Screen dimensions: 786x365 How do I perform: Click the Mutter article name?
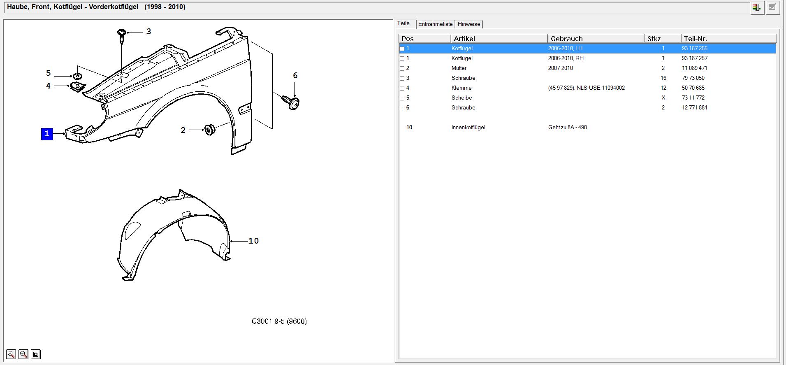459,68
